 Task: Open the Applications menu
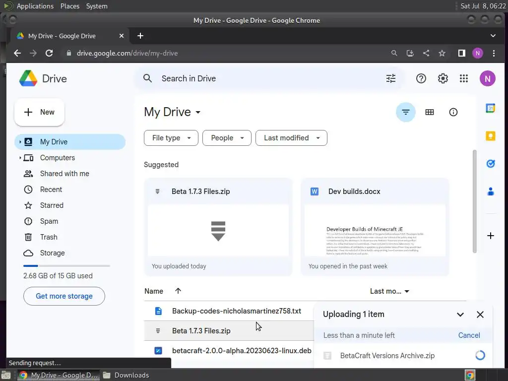[35, 6]
